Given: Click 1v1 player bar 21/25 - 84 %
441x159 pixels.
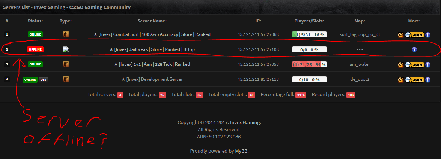Looking at the screenshot, I should [309, 64].
